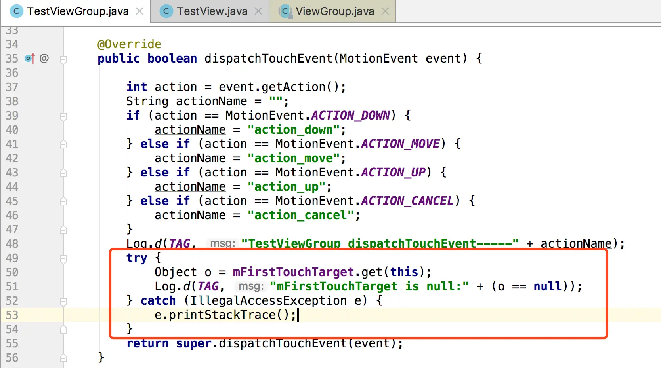Screen dimensions: 661x368
Task: Click the @Override annotation
Action: click(x=130, y=44)
